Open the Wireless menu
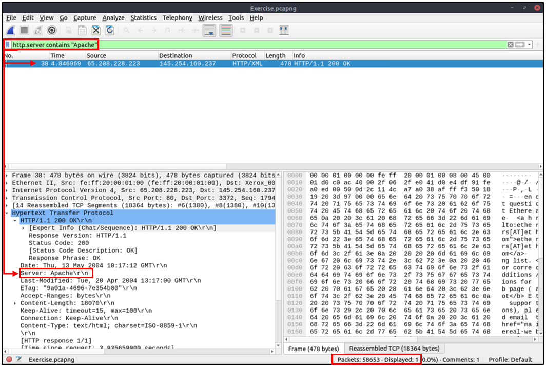This screenshot has height=367, width=546. pos(210,18)
